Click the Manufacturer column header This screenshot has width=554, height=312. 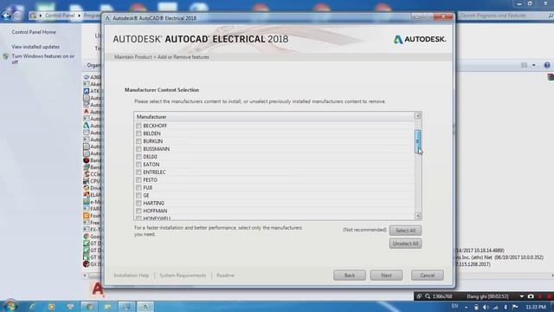[274, 117]
